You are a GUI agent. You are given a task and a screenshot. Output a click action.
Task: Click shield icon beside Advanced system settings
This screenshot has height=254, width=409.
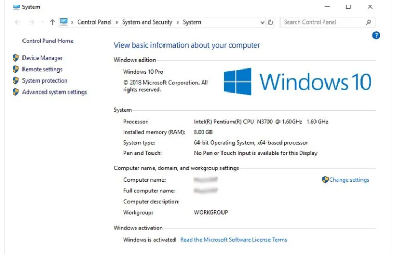pos(16,92)
